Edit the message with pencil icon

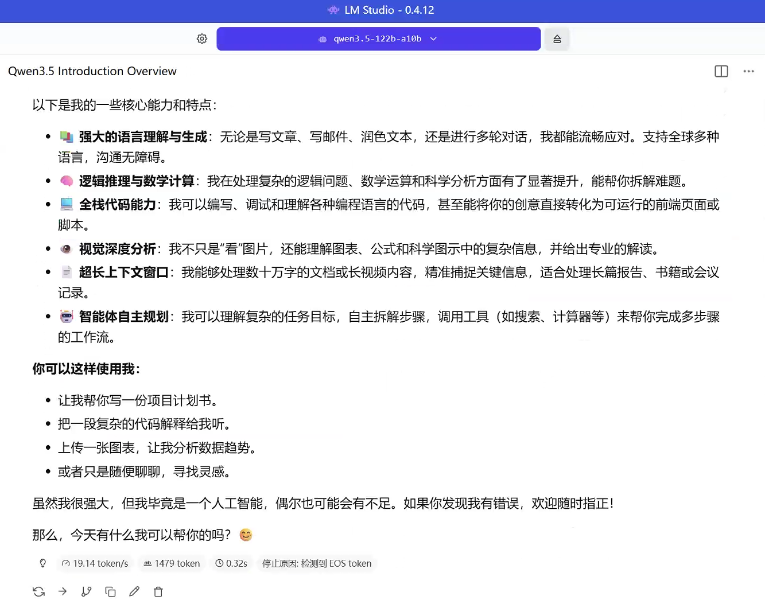134,591
